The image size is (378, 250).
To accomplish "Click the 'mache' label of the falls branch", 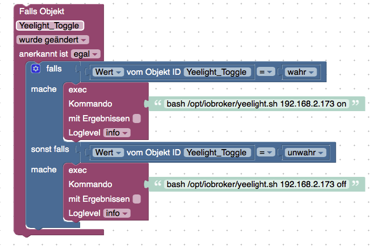I will [x=44, y=89].
